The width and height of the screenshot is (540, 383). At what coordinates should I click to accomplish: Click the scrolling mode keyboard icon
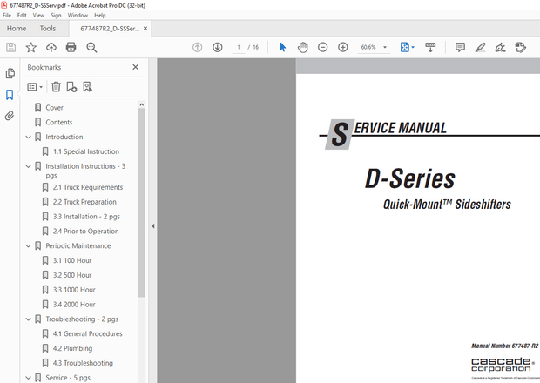click(x=430, y=47)
